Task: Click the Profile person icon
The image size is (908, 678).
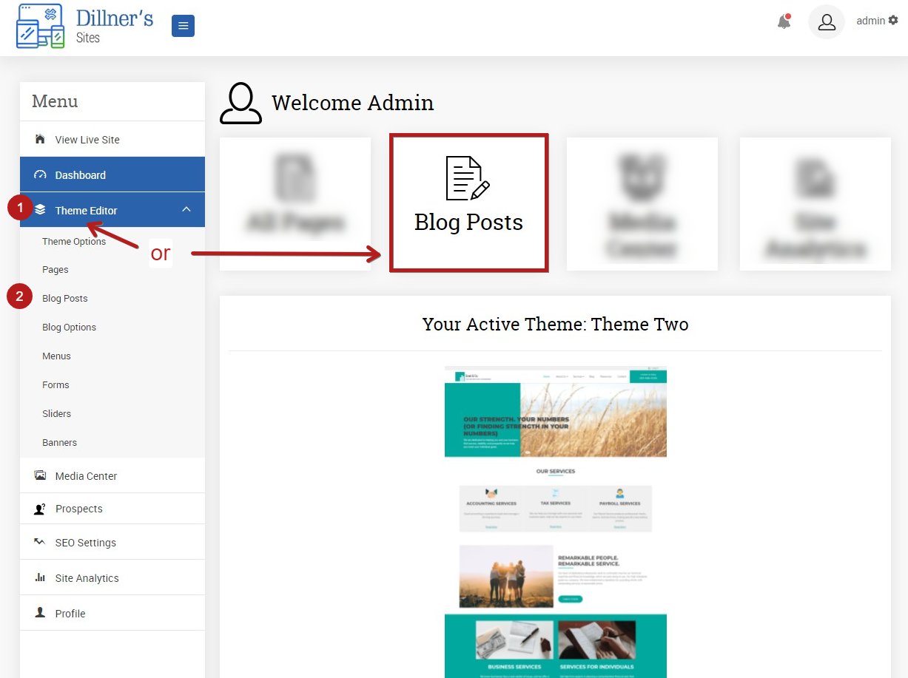Action: click(40, 613)
